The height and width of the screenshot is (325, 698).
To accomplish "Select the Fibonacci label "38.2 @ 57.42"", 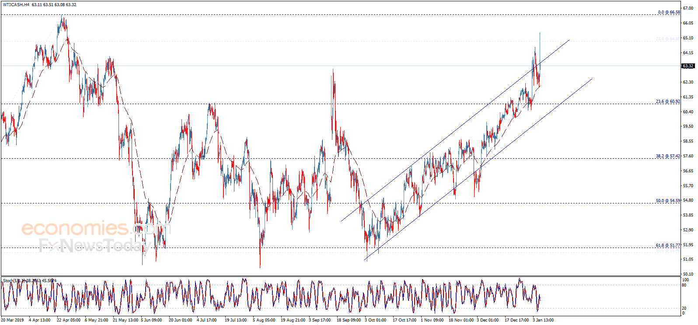I will [668, 156].
